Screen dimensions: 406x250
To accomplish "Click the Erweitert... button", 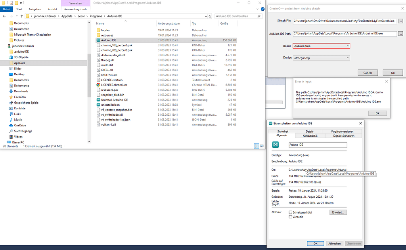I will point(338,212).
